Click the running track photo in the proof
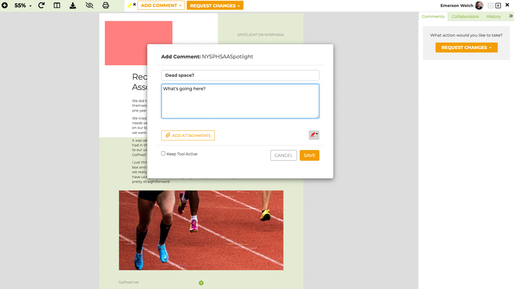The image size is (514, 289). tap(201, 230)
